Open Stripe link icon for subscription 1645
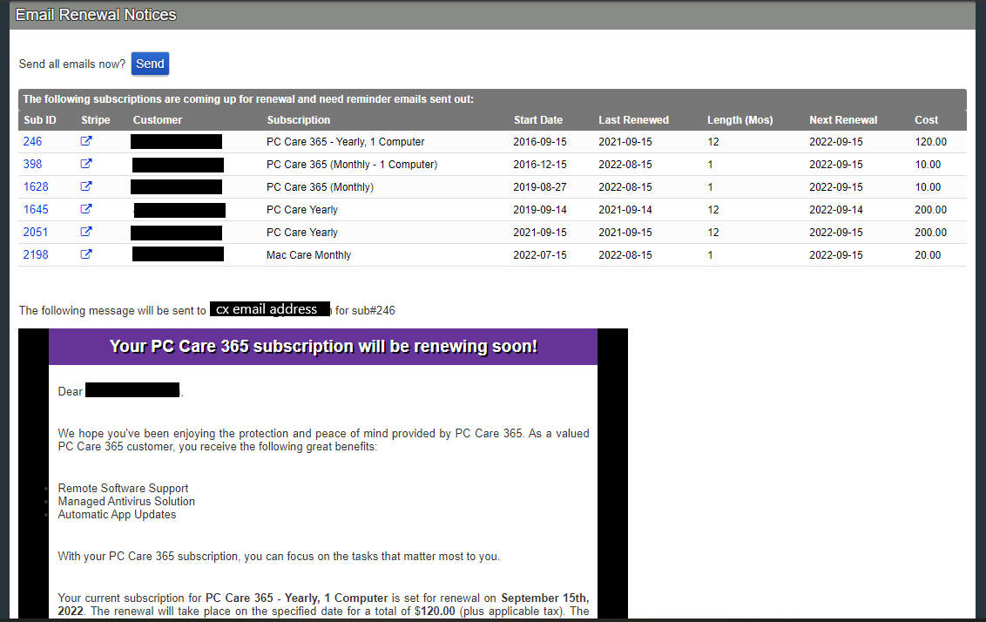Image resolution: width=986 pixels, height=622 pixels. [x=86, y=209]
